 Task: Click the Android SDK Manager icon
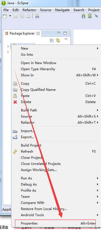(83, 16)
